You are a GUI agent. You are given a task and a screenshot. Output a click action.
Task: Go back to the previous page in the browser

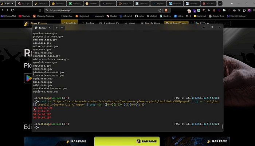[x=3, y=10]
